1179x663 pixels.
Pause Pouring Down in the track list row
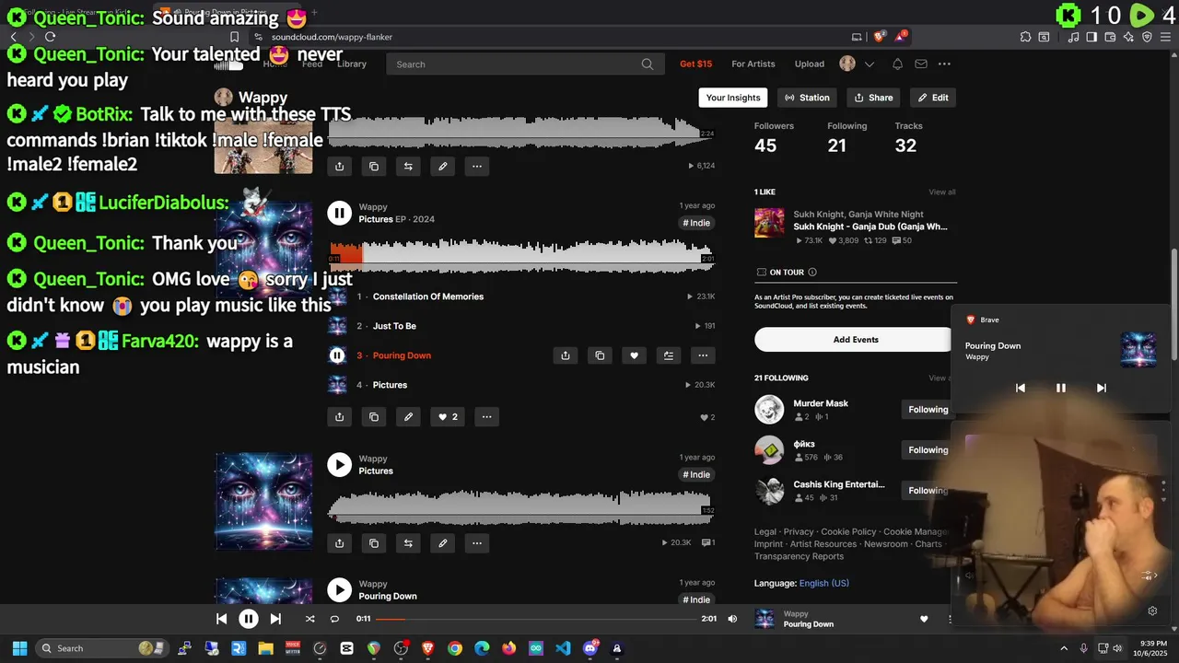click(337, 355)
